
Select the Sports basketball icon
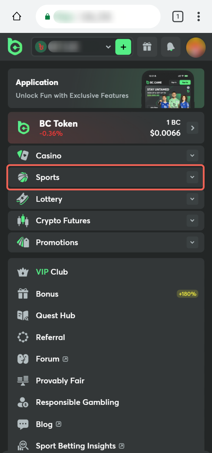pyautogui.click(x=23, y=177)
